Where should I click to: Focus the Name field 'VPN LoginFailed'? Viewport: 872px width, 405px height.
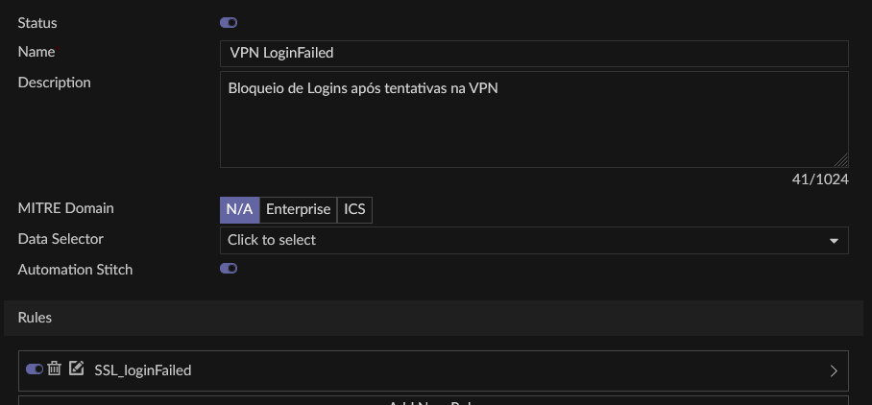click(533, 54)
